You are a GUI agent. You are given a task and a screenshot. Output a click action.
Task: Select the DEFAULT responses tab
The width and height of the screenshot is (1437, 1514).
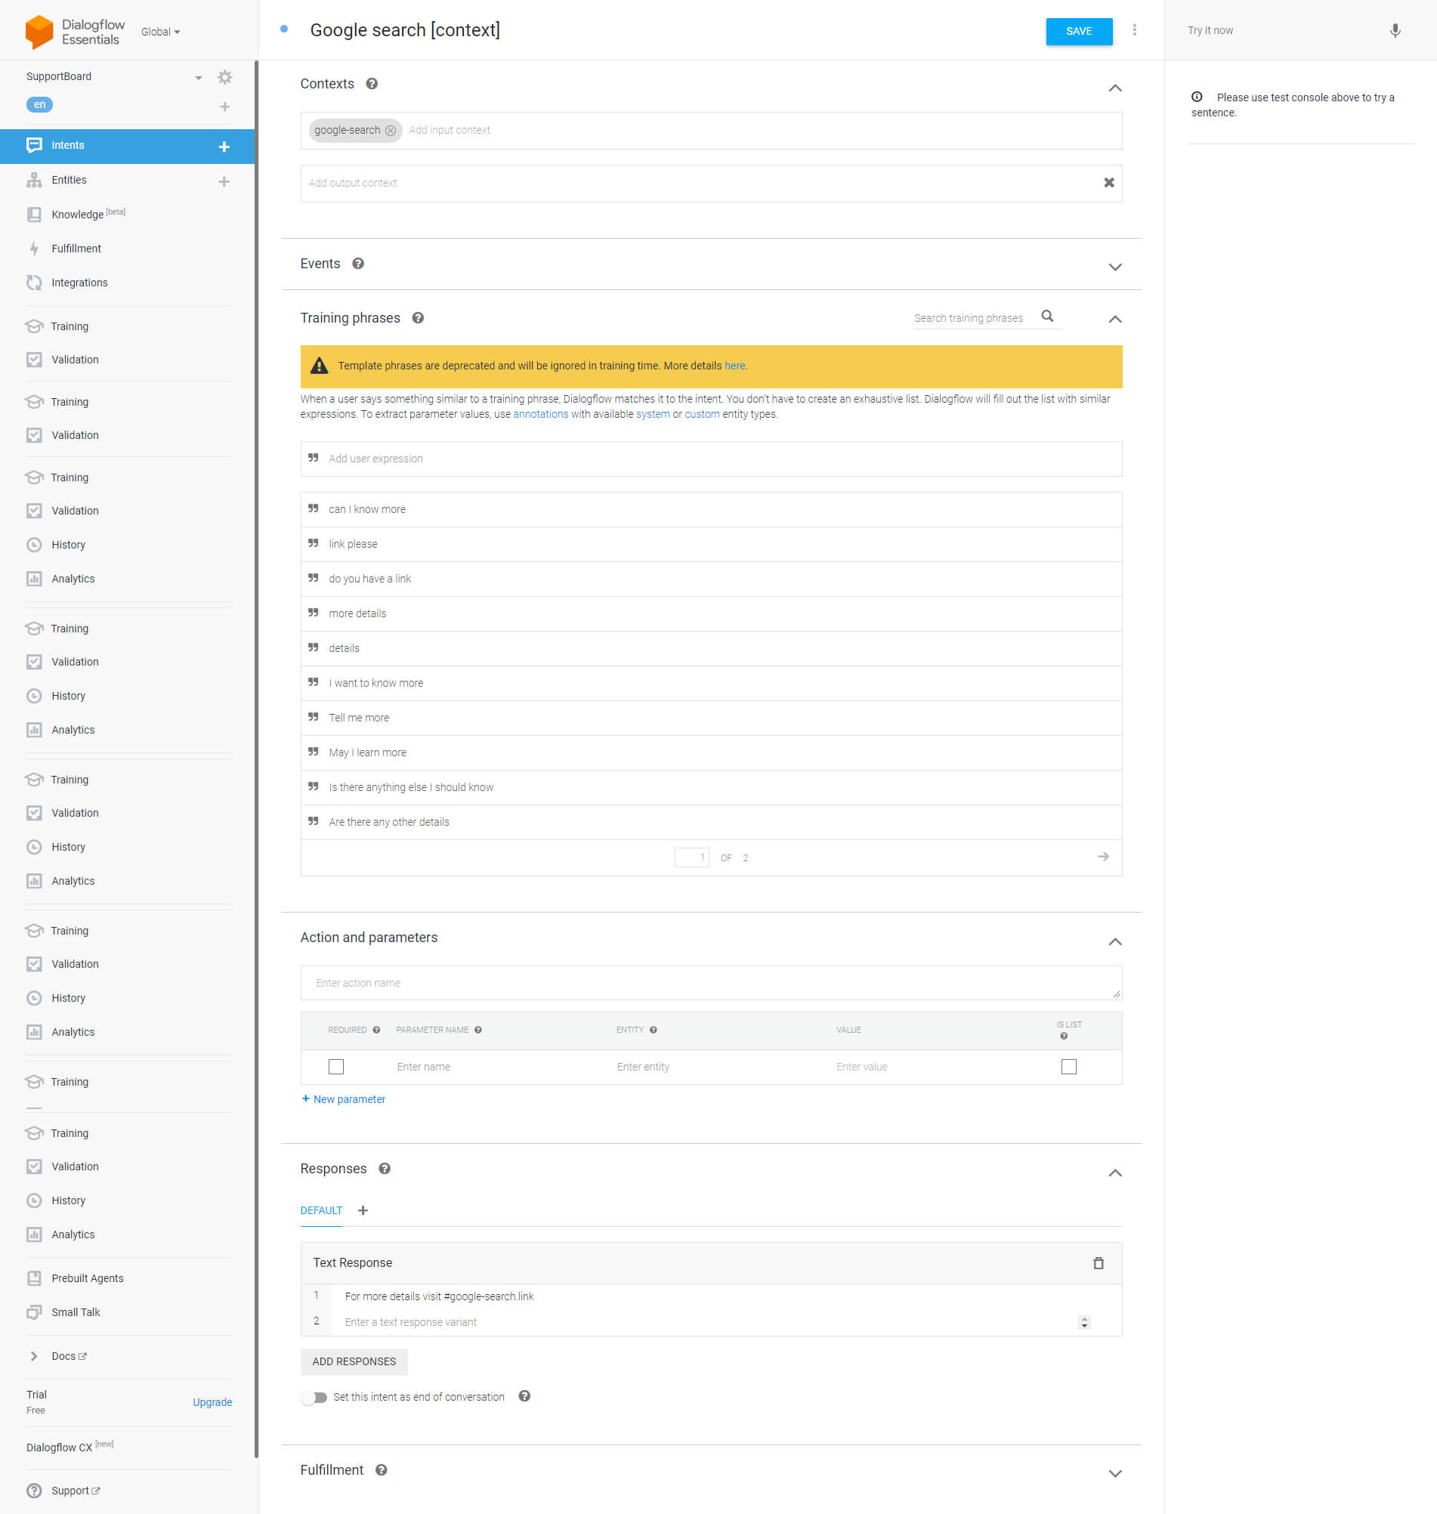point(321,1210)
